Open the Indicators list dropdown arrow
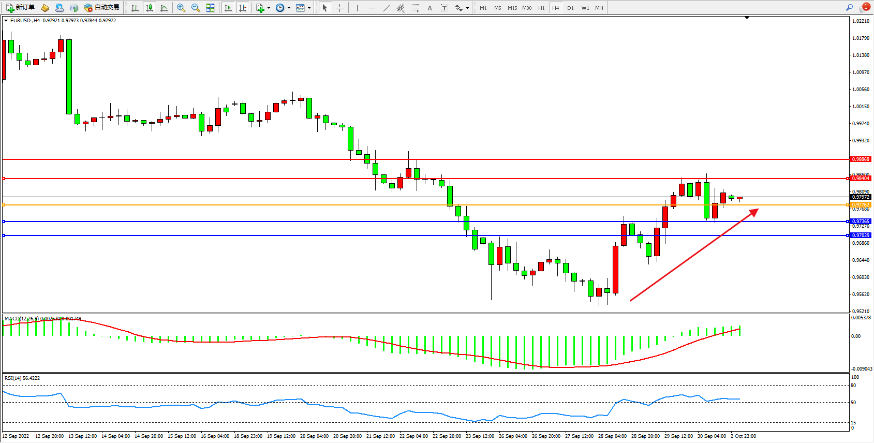This screenshot has height=443, width=874. pos(269,8)
